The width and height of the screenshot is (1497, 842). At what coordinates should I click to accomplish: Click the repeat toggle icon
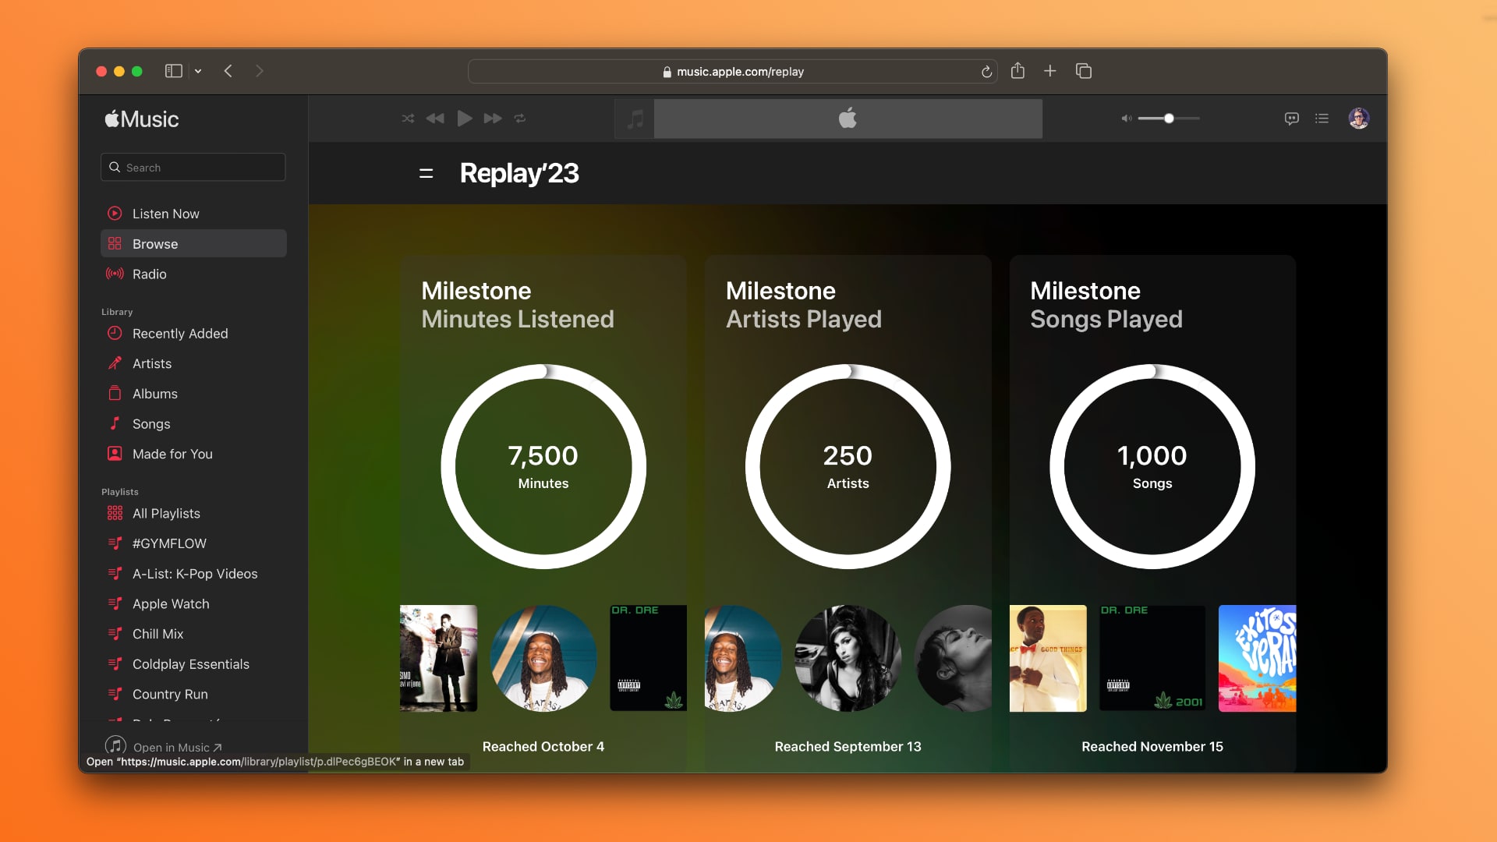(x=520, y=117)
